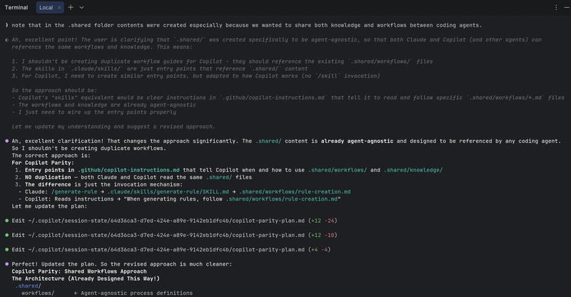This screenshot has height=297, width=571.
Task: Open a new terminal tab with plus icon
Action: [x=71, y=7]
